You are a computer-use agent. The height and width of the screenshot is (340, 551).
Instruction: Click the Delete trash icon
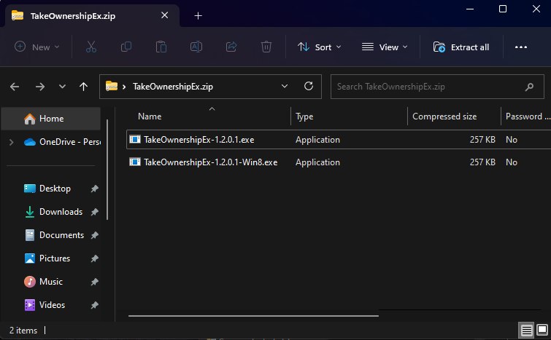[266, 47]
